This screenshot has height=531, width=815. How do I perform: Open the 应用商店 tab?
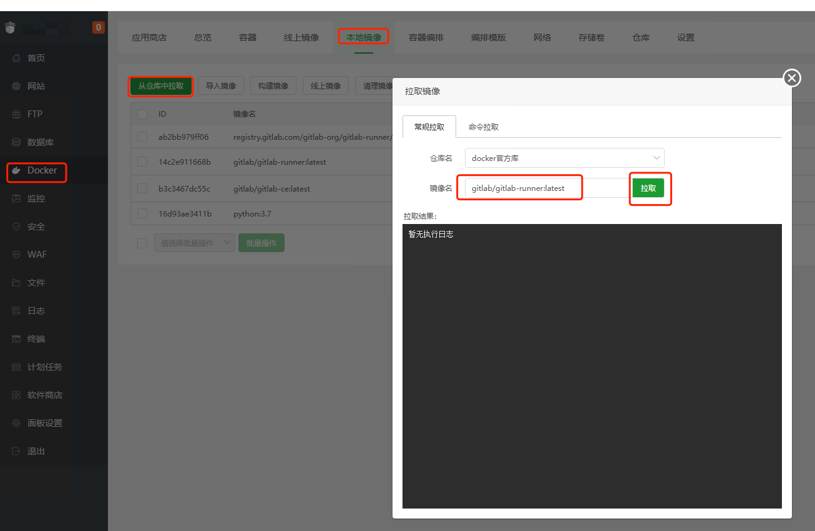click(x=149, y=37)
